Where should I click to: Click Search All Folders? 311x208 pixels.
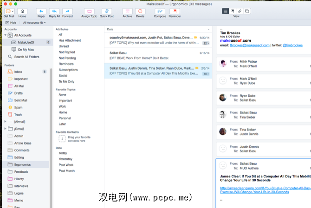[27, 57]
